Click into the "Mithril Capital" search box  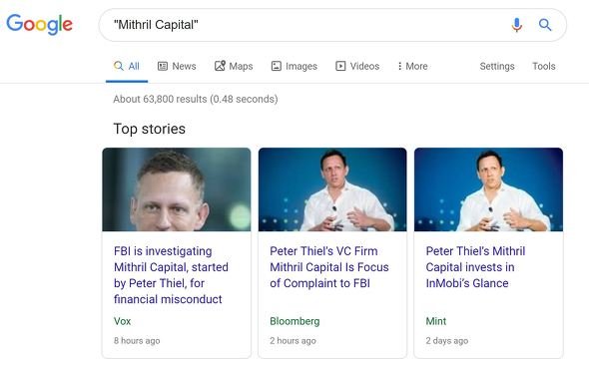point(308,25)
